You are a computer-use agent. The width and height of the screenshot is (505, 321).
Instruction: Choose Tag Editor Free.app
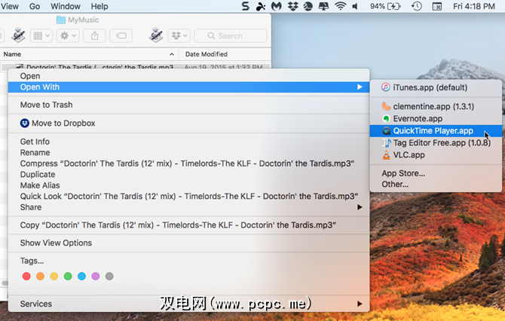pos(436,142)
